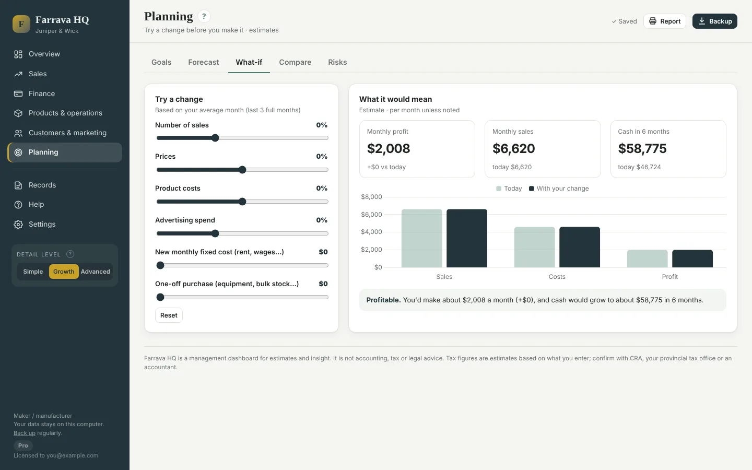Switch to the Forecast tab
752x470 pixels.
204,62
